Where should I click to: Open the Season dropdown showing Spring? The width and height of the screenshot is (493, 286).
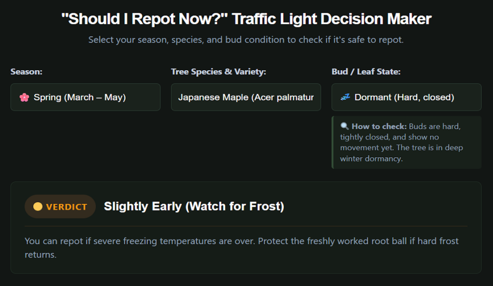[x=86, y=97]
